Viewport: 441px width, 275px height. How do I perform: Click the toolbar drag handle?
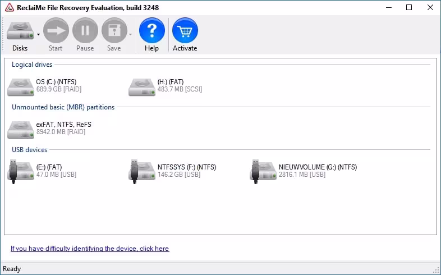coord(3,34)
